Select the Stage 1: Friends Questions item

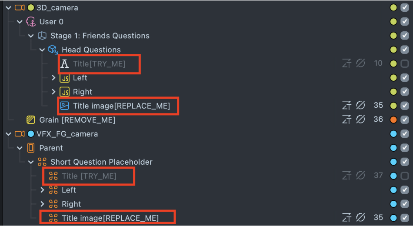[100, 36]
